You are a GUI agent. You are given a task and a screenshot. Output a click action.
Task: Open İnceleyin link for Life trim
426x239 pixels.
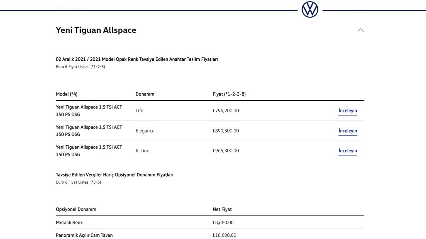(348, 111)
